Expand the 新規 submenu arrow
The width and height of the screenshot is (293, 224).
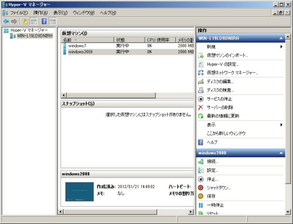click(x=281, y=47)
